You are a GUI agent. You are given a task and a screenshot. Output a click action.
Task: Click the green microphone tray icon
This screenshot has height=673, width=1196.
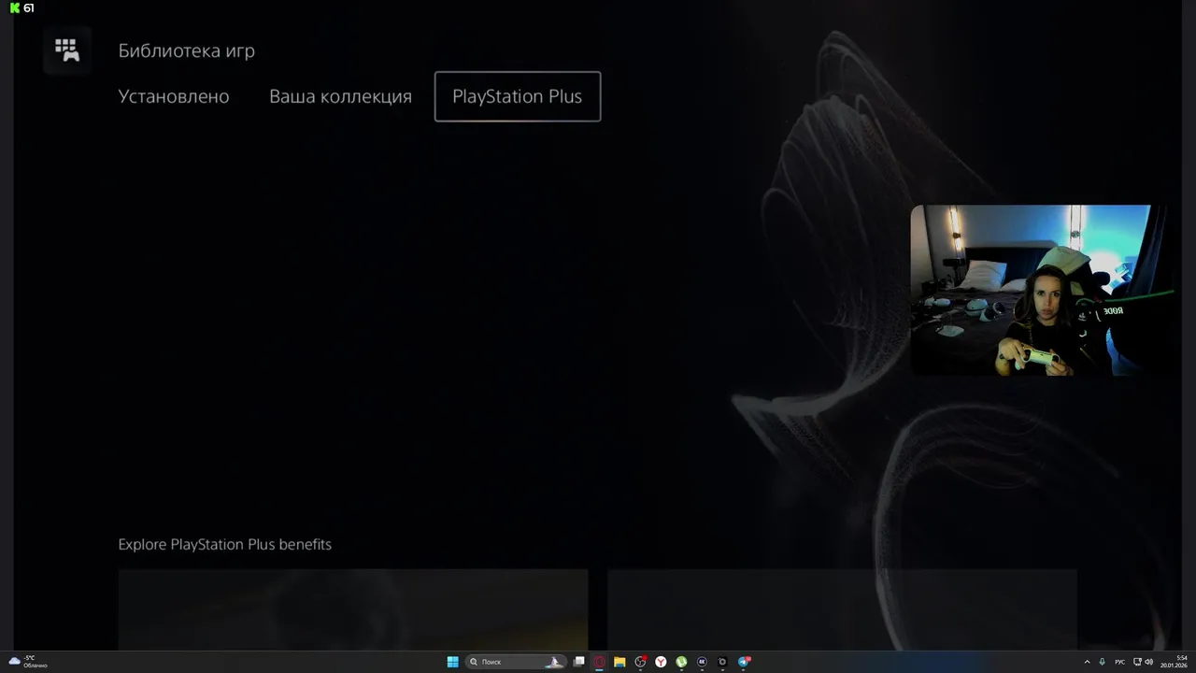point(1103,662)
